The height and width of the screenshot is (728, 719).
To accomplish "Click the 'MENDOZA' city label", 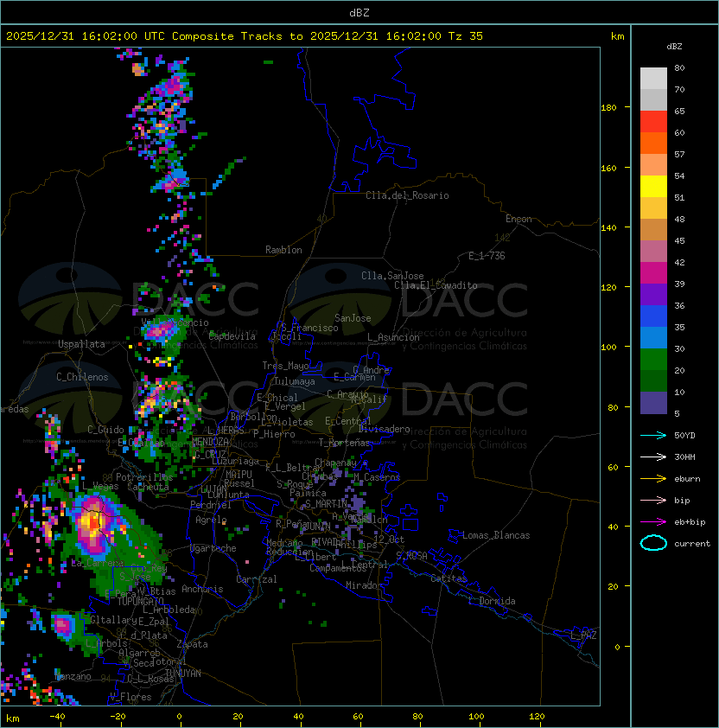I will (210, 441).
